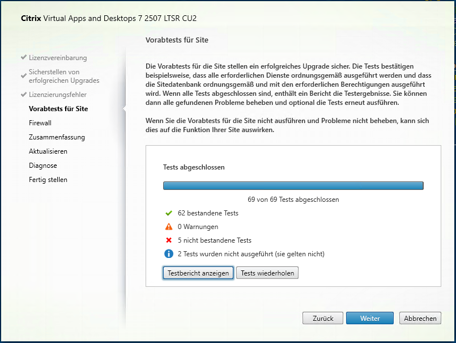Image resolution: width=456 pixels, height=343 pixels.
Task: Click checkmark next to Lizenzierungsfehler step
Action: (24, 94)
